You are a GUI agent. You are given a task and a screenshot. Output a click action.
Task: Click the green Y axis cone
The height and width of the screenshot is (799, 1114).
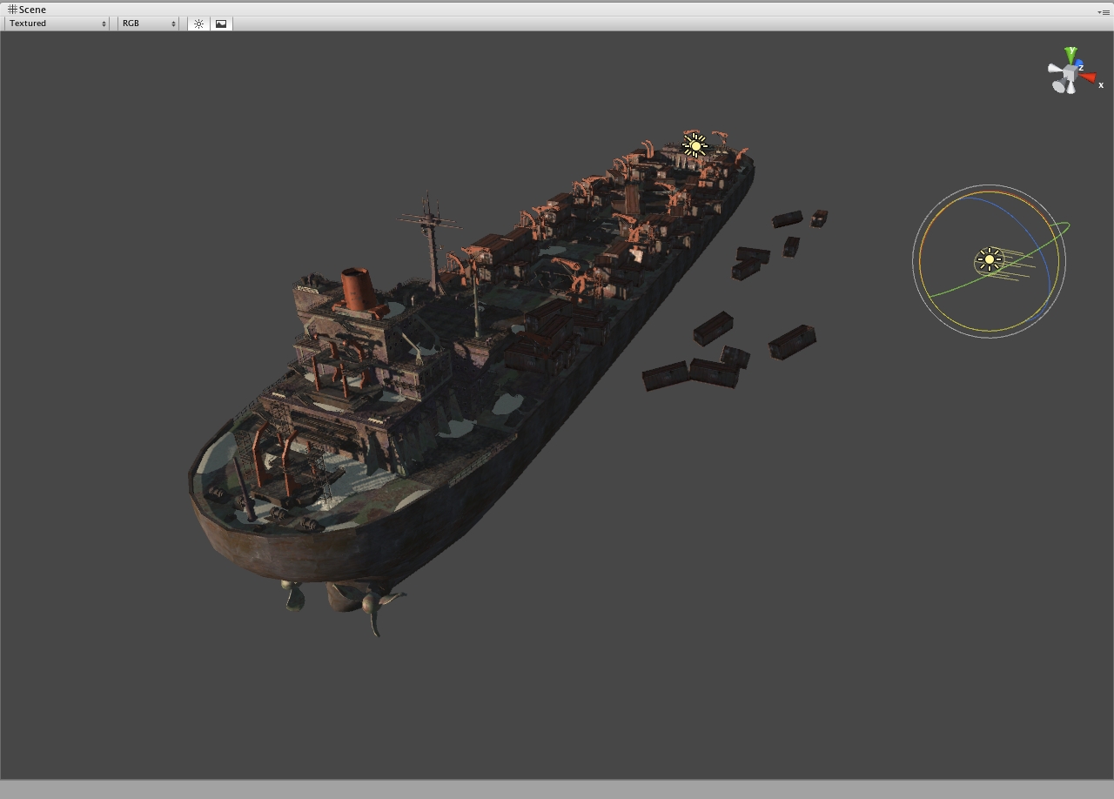(1070, 55)
